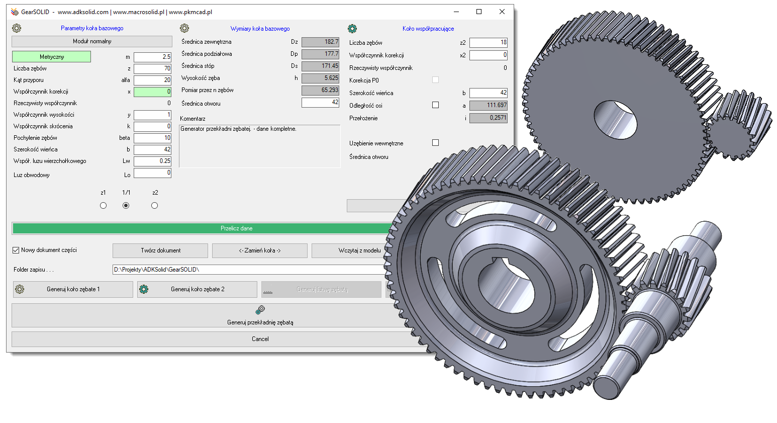Select the 1/1 radio button
This screenshot has height=423, width=777.
click(x=126, y=205)
